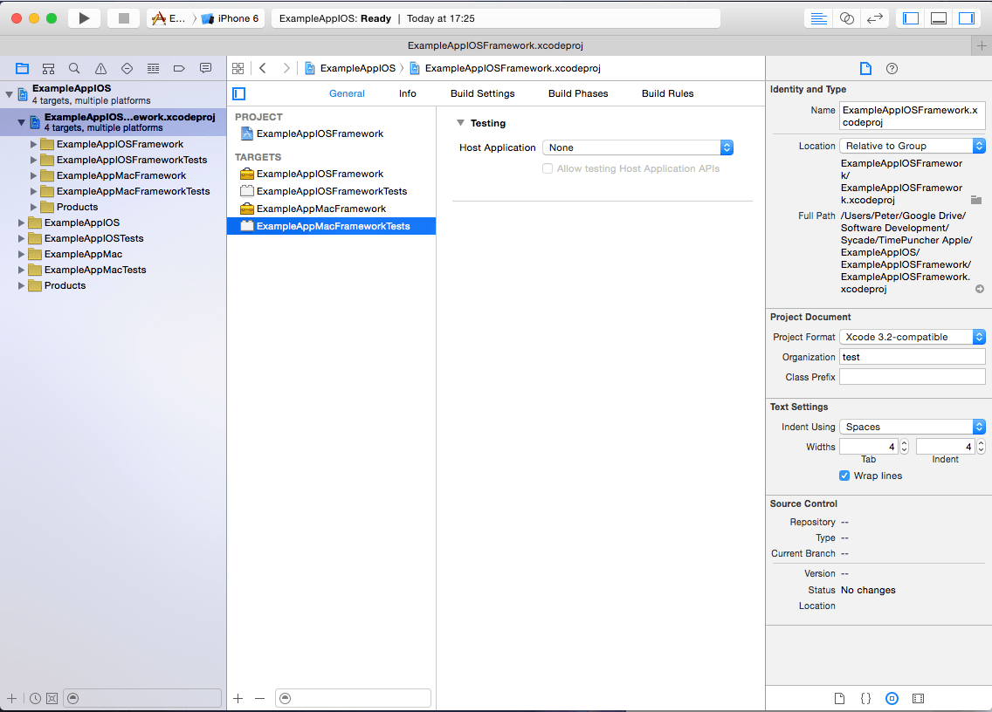
Task: Toggle the Debug area visibility
Action: [939, 18]
